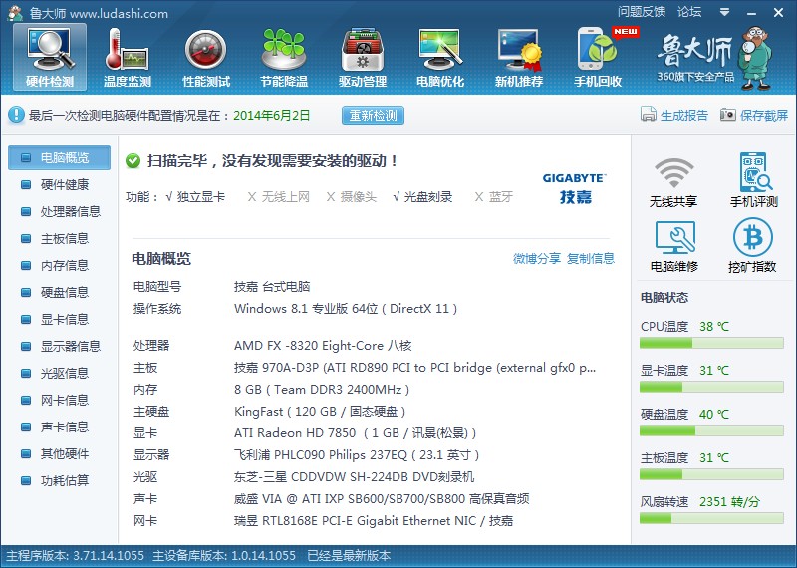Select 声卡信息 in the sidebar
Image resolution: width=797 pixels, height=568 pixels.
coord(59,427)
